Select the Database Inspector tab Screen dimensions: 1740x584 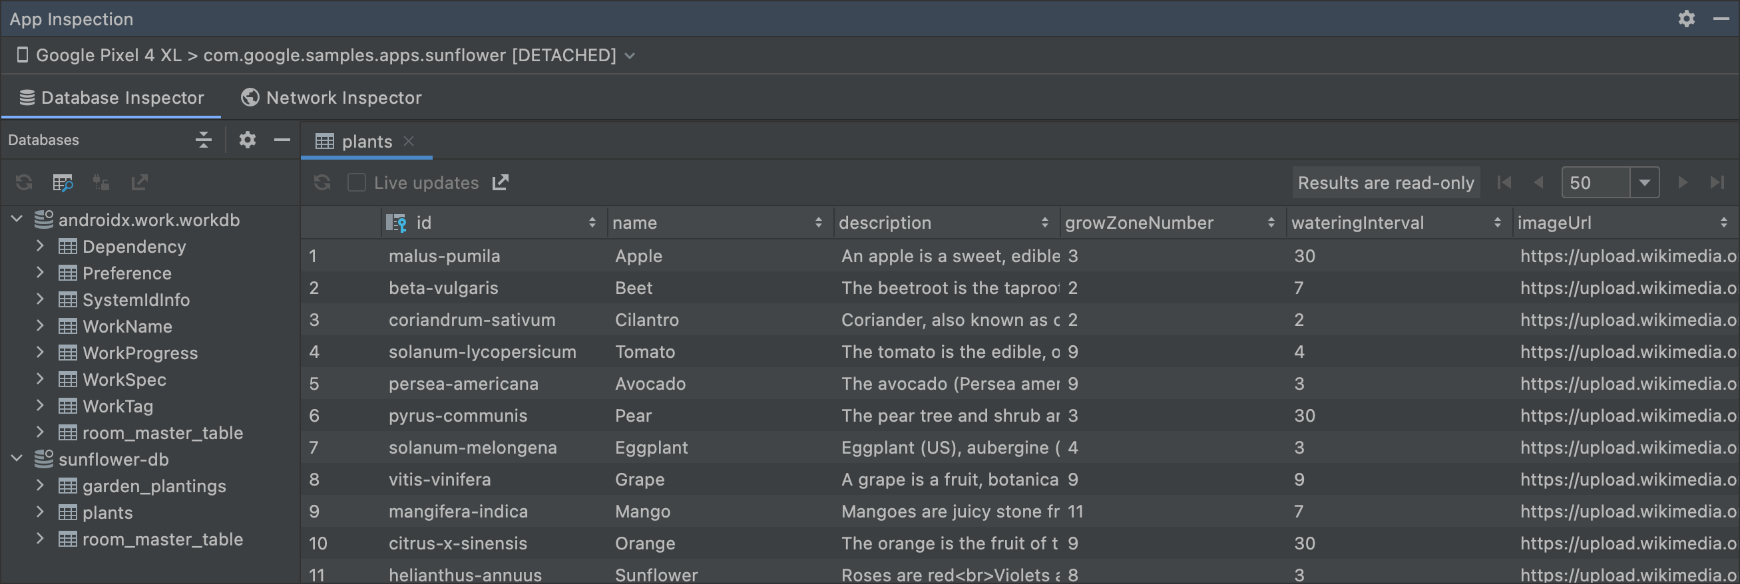click(111, 98)
